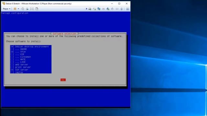Viewport: 207px width, 116px height.
Task: Click the 'Software selection' dialog title
Action: (64, 34)
